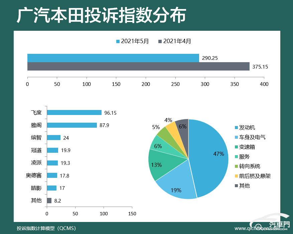
Task: Click the blue 2021年5月 legend swatch
Action: click(x=118, y=41)
